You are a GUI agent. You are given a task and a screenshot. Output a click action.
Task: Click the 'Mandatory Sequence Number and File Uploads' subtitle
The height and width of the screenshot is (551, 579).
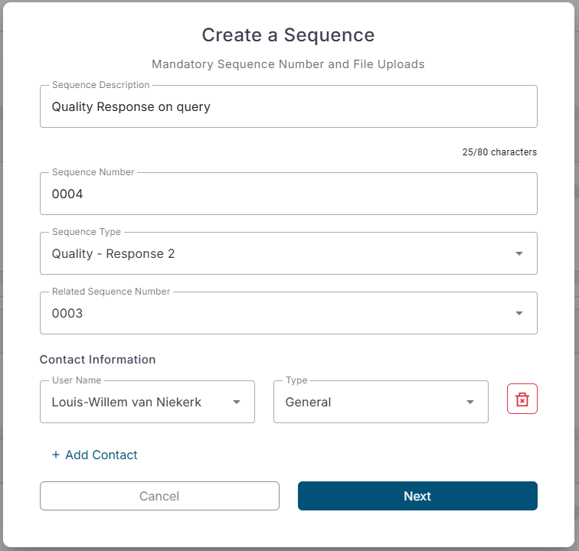pyautogui.click(x=288, y=64)
